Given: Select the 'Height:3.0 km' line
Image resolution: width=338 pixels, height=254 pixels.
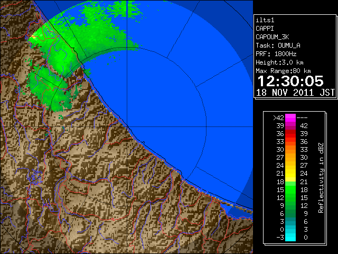Looking at the screenshot, I should pyautogui.click(x=279, y=62).
